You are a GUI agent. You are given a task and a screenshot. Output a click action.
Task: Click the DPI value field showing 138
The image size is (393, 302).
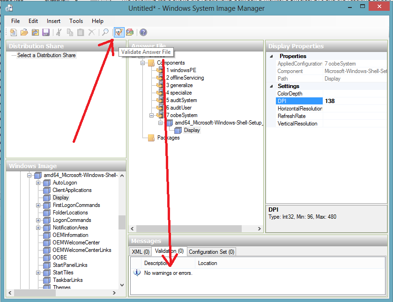(x=355, y=101)
